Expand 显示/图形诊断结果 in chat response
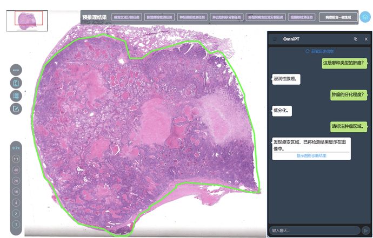Viewport: 373px width, 238px height. click(311, 156)
